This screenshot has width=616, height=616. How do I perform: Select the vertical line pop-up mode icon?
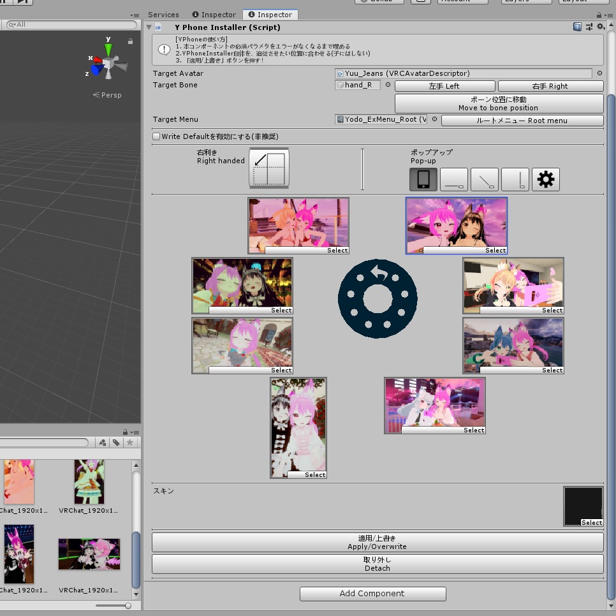click(x=515, y=180)
